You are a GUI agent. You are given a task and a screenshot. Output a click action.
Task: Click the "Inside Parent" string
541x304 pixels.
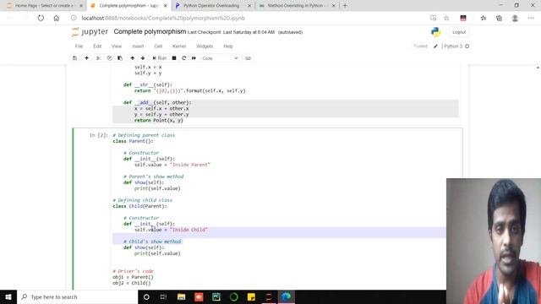pos(189,165)
